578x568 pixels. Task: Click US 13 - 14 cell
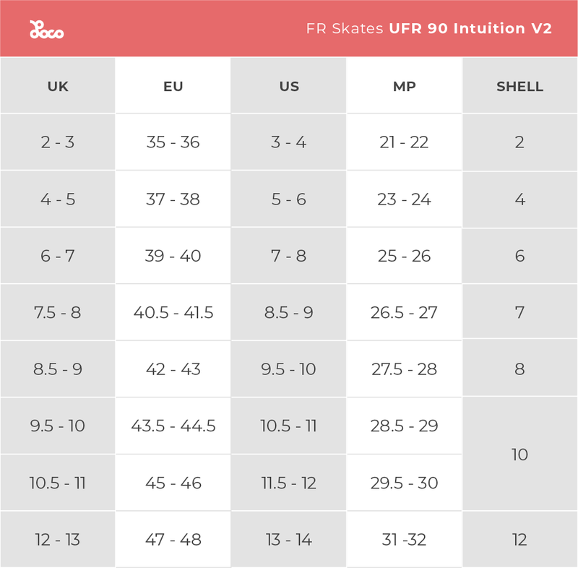289,540
